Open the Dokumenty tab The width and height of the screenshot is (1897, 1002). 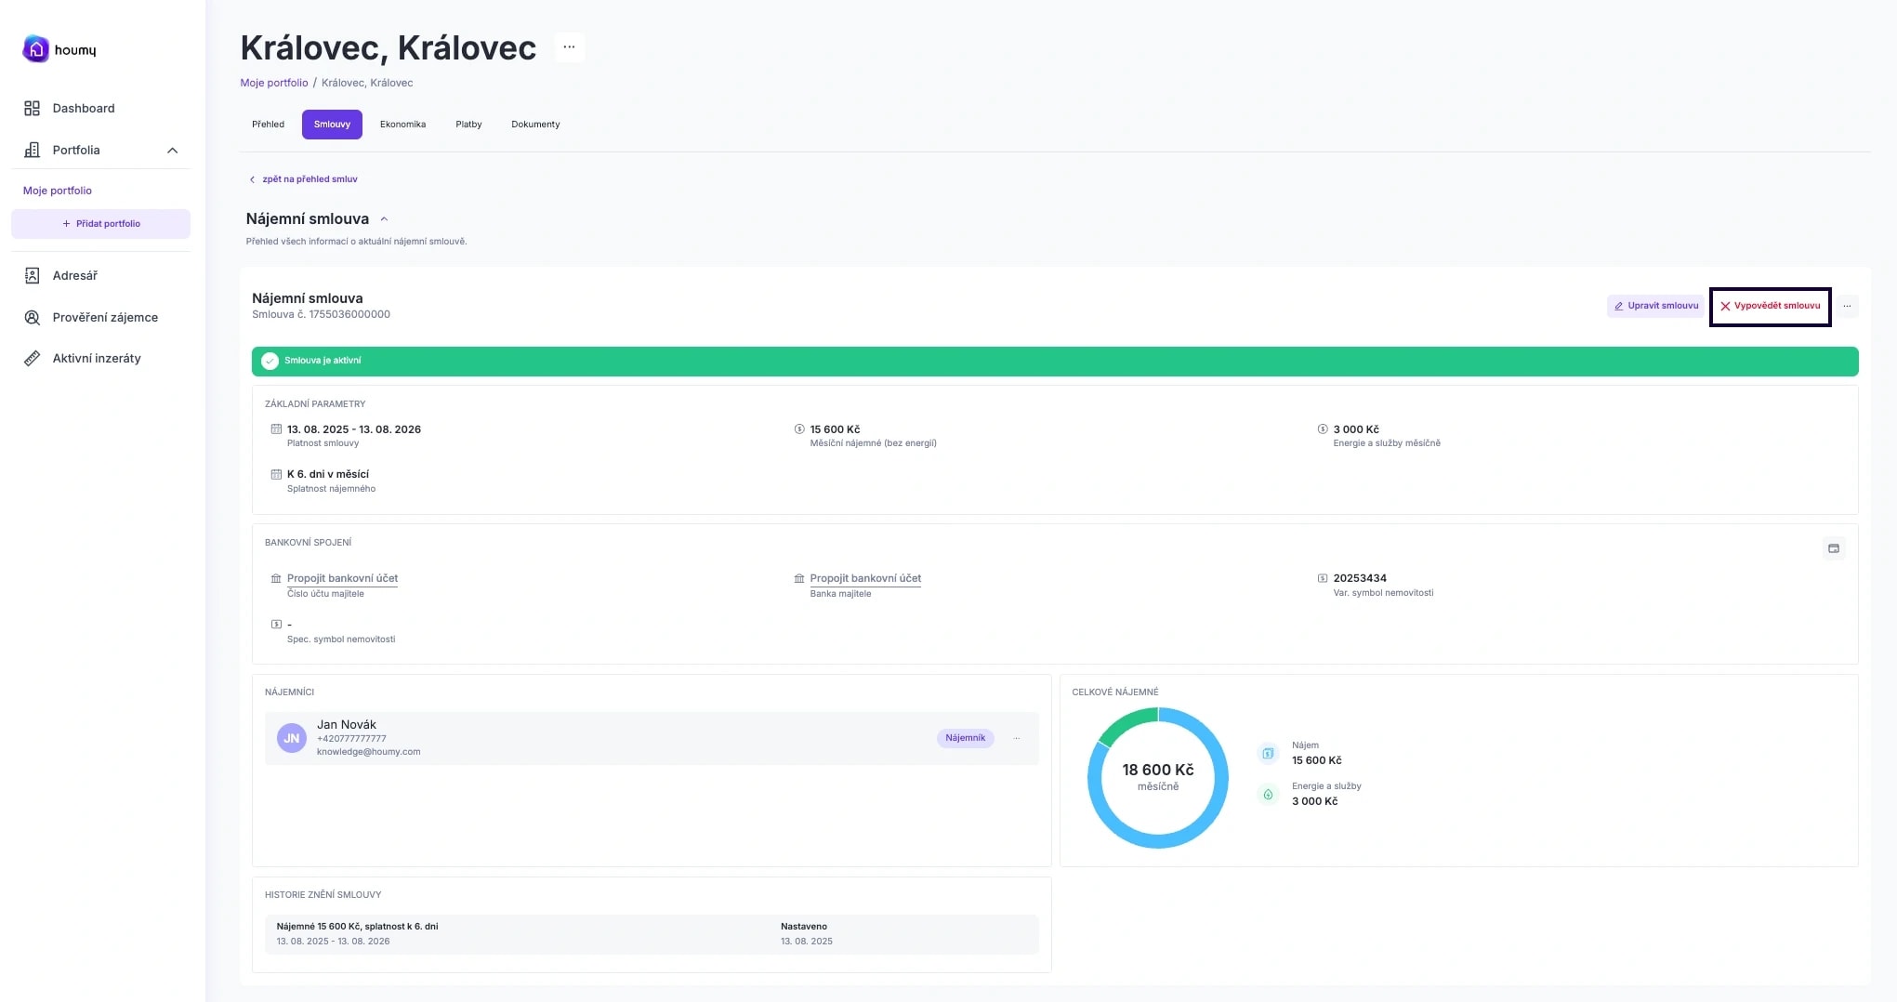(535, 125)
